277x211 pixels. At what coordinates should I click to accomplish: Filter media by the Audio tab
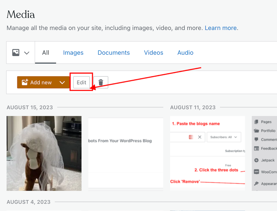(x=185, y=53)
